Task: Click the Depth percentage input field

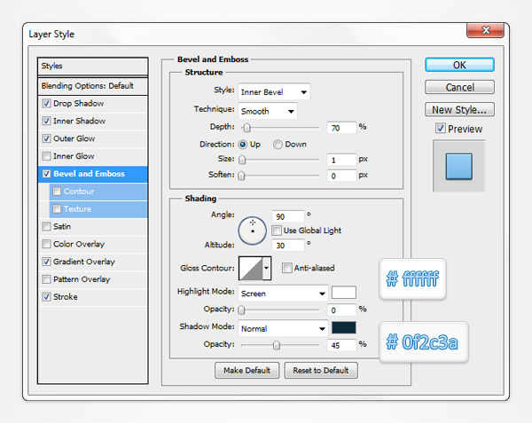Action: pos(340,128)
